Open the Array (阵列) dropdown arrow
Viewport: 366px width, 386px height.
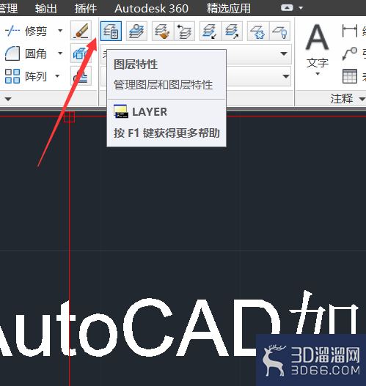[x=57, y=76]
